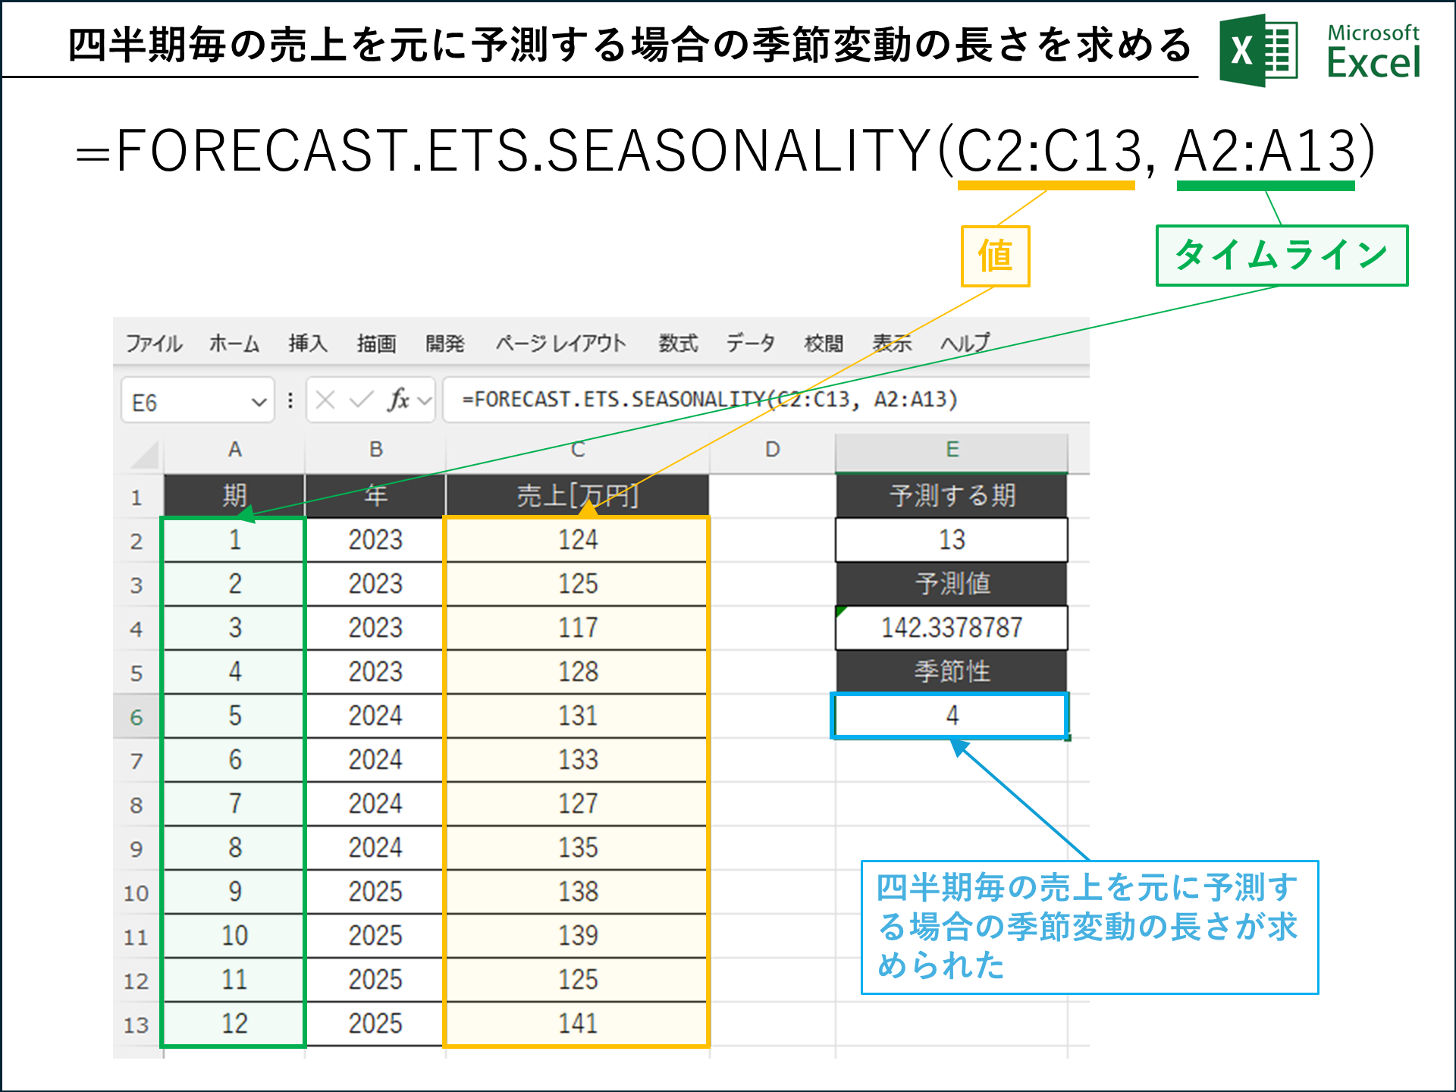This screenshot has height=1092, width=1456.
Task: Open the Name Box dropdown arrow
Action: pos(259,400)
